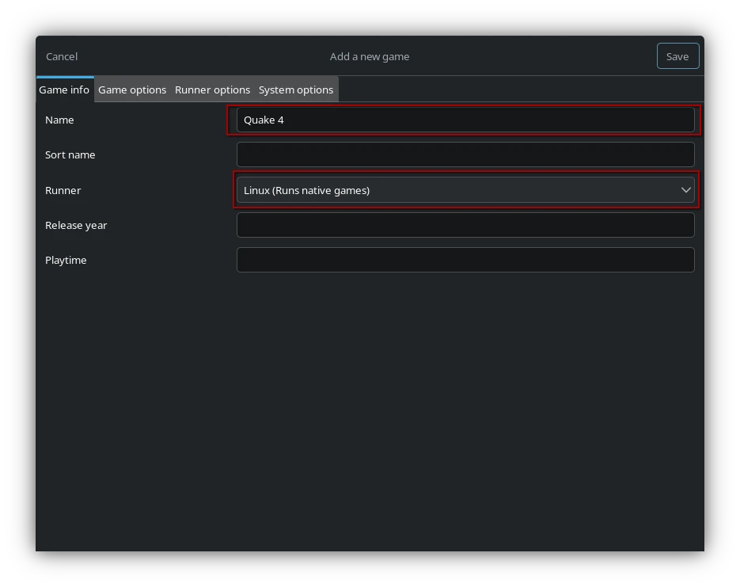Open the System options tab
Screen dimensions: 740x587
click(296, 90)
